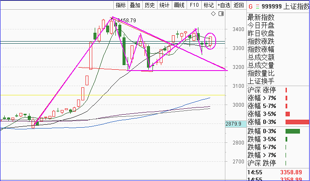The image size is (310, 181).
Task: Click the 总成交量 label
Action: click(x=261, y=65)
